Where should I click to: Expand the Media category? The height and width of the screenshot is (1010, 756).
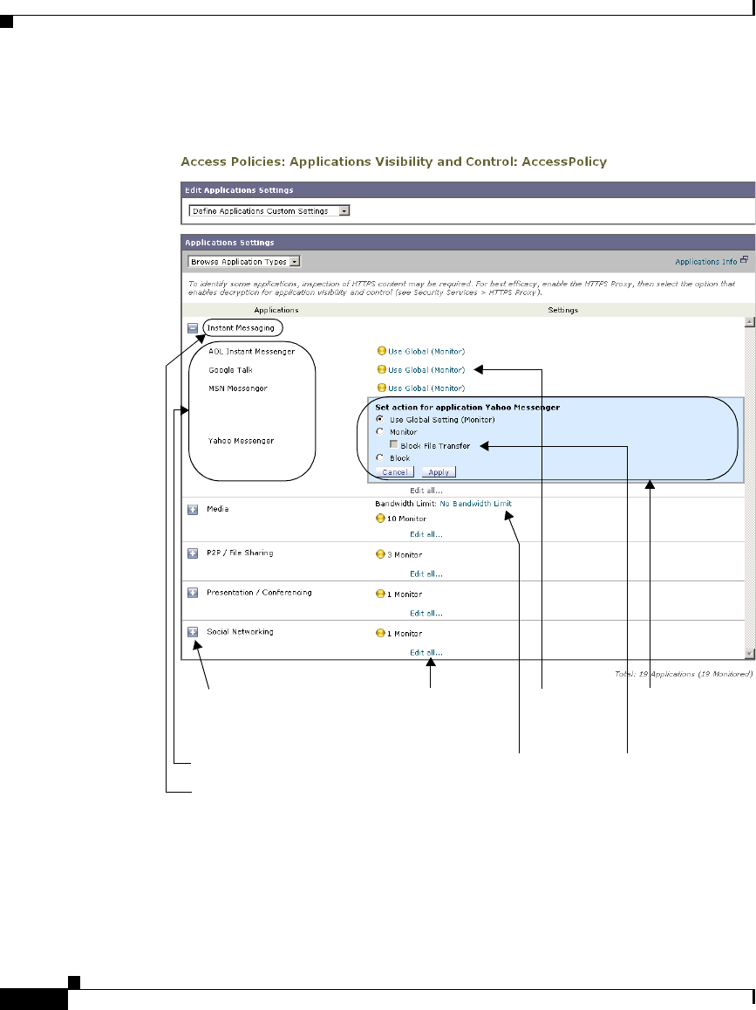[x=193, y=509]
